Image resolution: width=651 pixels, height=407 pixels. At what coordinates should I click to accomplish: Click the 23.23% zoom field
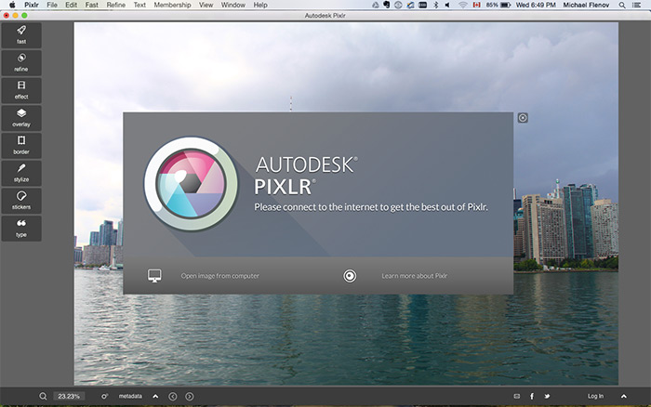69,396
